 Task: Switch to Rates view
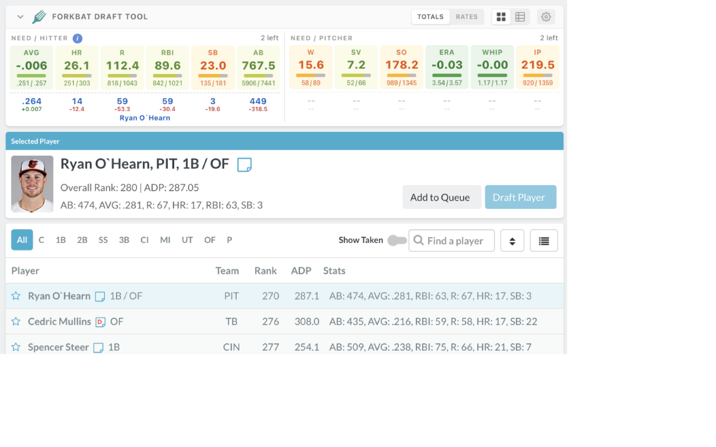pos(467,17)
